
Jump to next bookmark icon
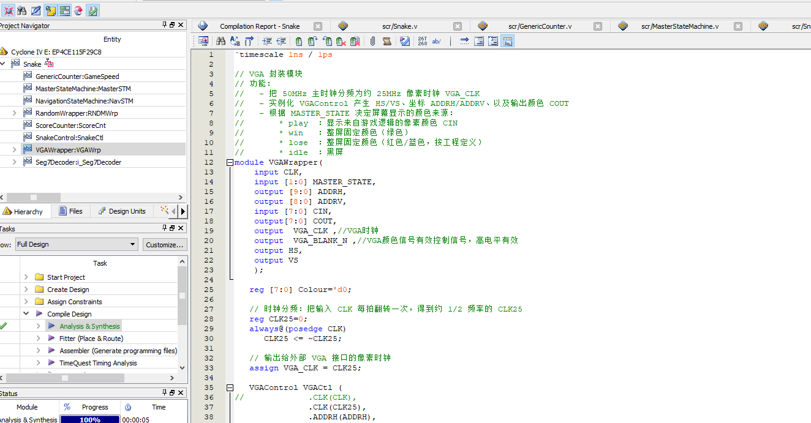pos(312,41)
